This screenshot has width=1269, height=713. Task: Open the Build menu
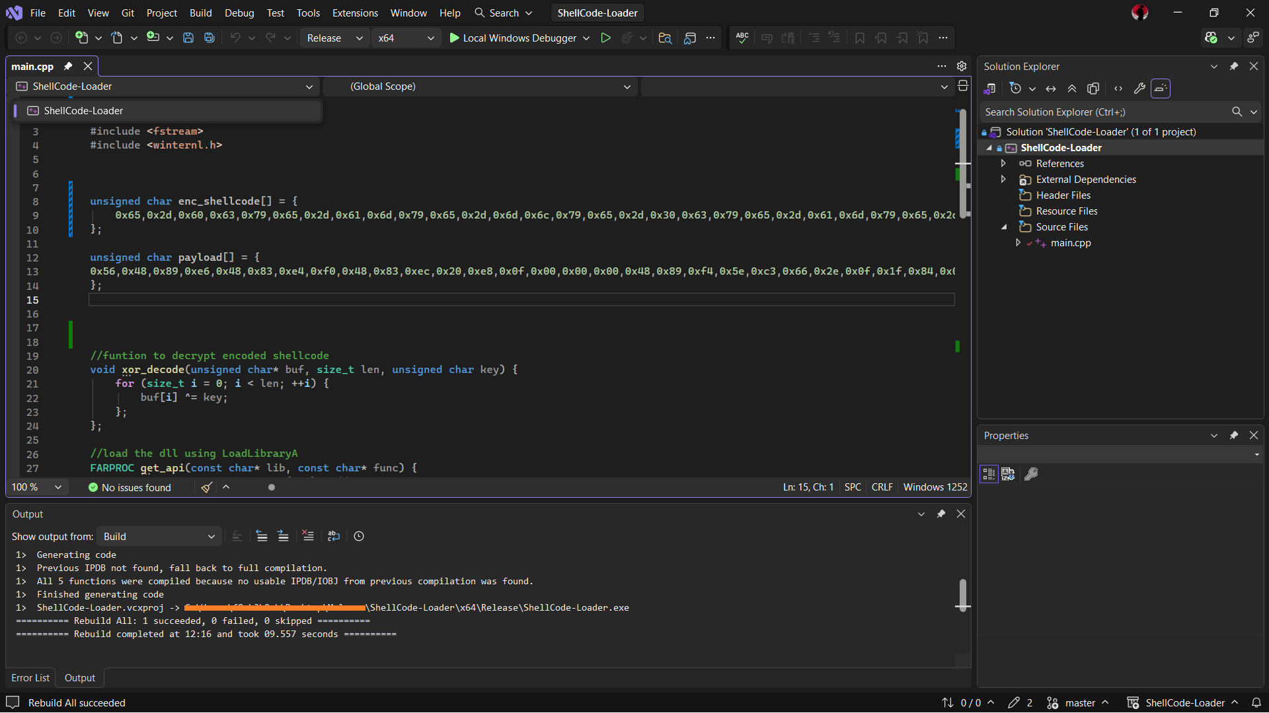coord(200,13)
